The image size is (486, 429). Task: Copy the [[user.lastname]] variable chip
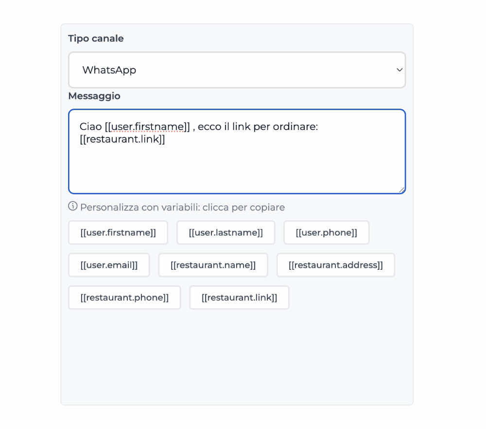[226, 232]
